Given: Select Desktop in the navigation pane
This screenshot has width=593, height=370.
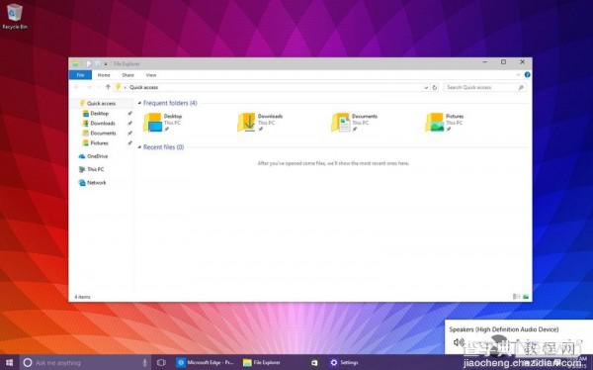Looking at the screenshot, I should pyautogui.click(x=99, y=113).
